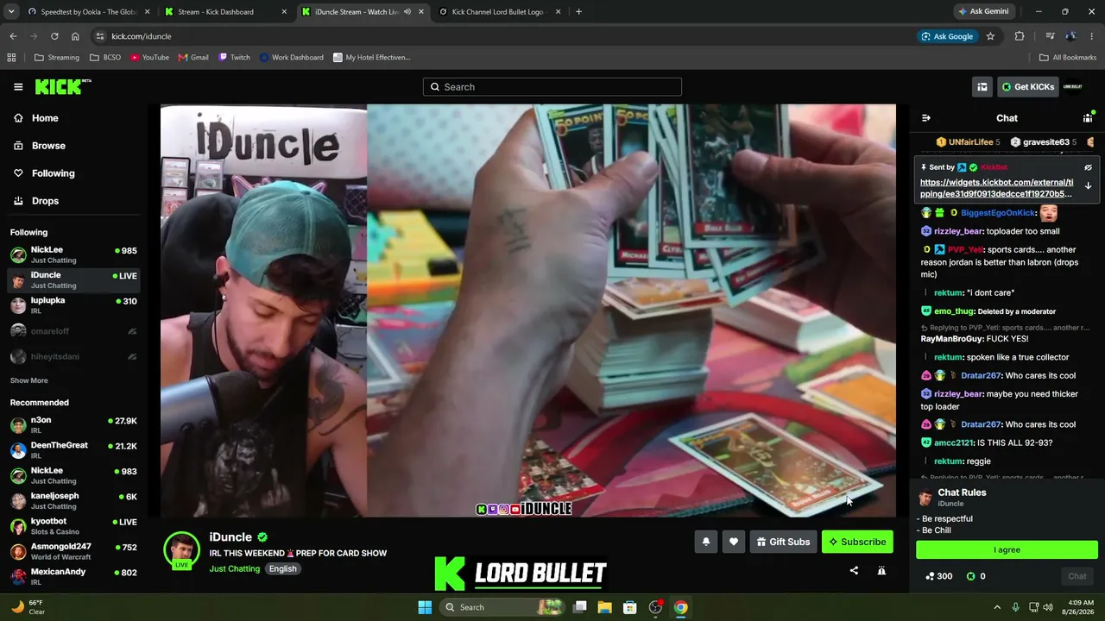Open the tab search dropdown in Chrome
1105x621 pixels.
click(11, 12)
